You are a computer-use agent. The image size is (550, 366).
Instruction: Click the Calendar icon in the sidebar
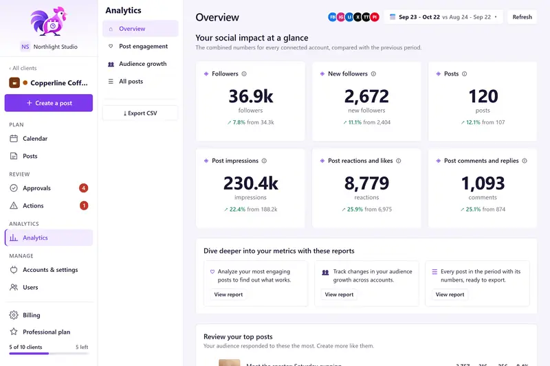coord(14,139)
